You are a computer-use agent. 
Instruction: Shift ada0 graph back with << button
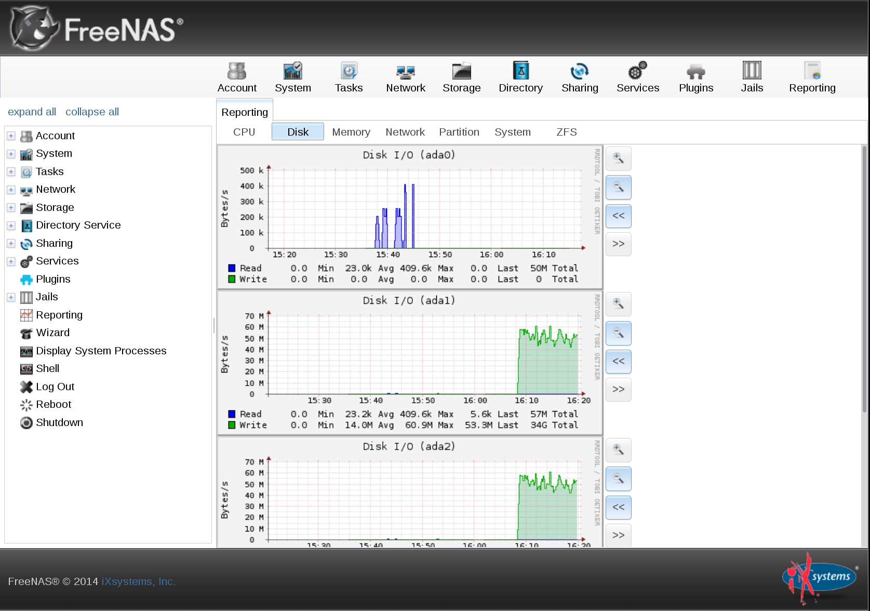pyautogui.click(x=618, y=216)
